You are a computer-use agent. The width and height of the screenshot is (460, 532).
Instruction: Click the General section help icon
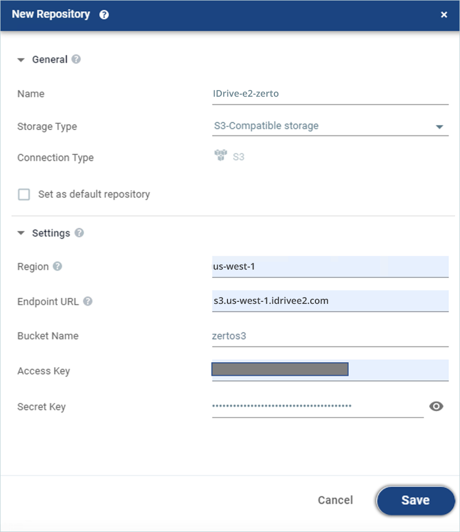76,59
